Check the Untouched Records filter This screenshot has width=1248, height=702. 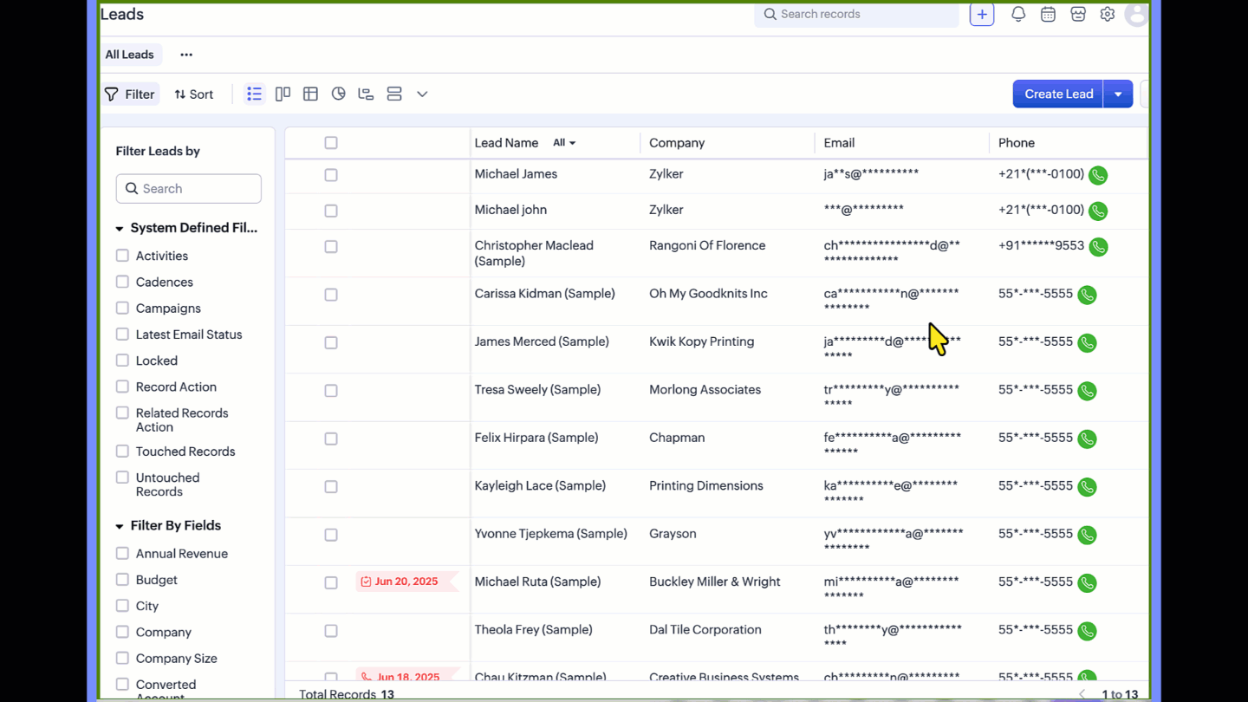tap(122, 478)
